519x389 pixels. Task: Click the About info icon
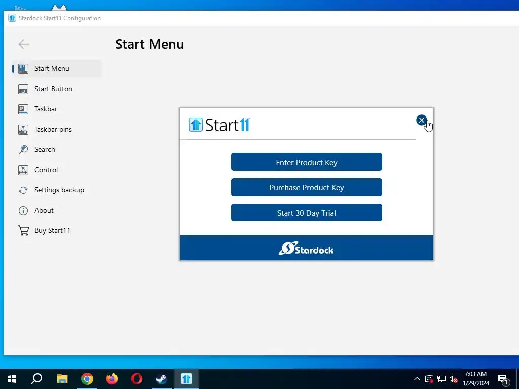[x=23, y=210]
